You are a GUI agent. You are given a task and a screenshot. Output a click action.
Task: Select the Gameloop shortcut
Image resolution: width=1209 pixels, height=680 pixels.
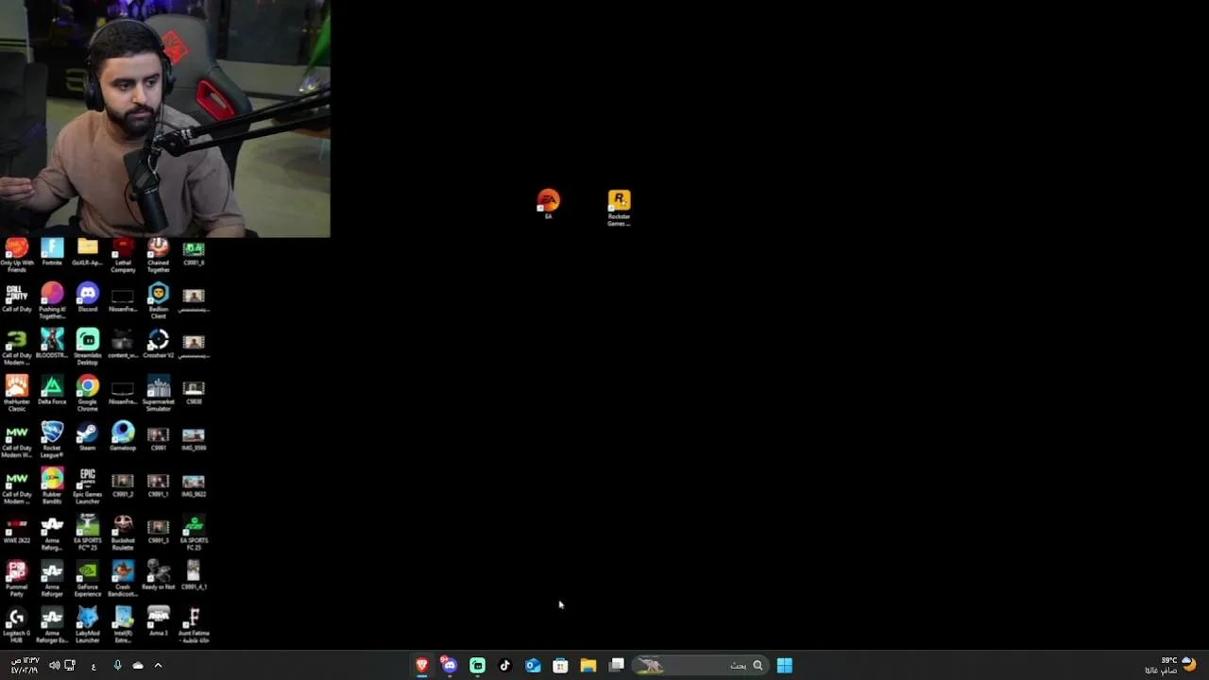(123, 437)
